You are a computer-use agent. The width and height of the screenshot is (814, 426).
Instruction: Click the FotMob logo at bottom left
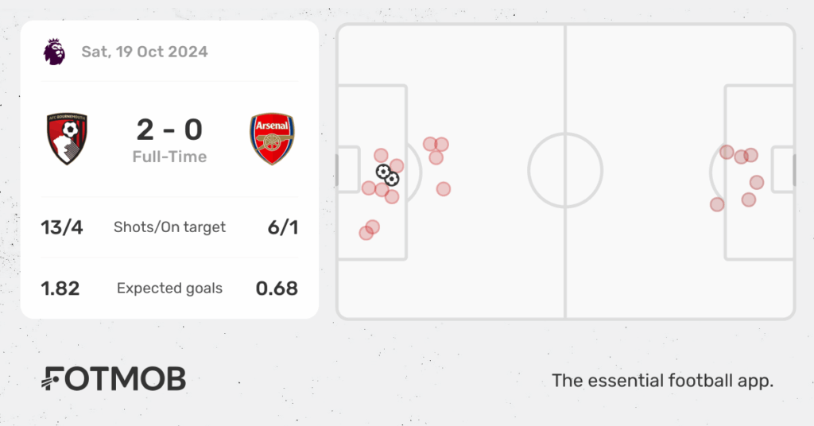click(114, 379)
